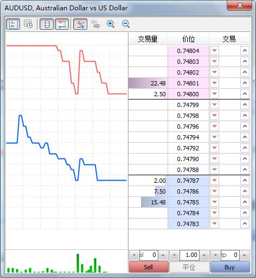
Task: Toggle the tick chart display icon
Action: point(13,24)
